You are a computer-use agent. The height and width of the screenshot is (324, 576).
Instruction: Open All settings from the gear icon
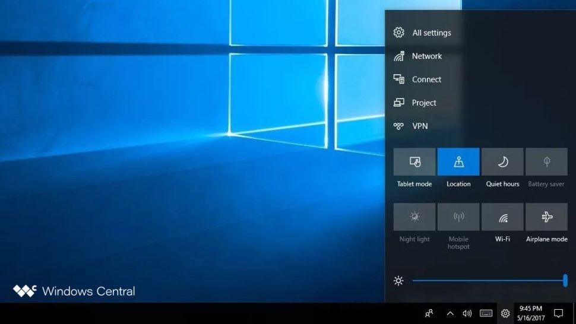tap(398, 33)
